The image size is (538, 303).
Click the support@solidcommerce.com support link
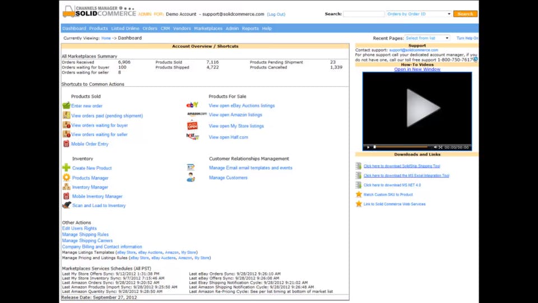click(414, 50)
